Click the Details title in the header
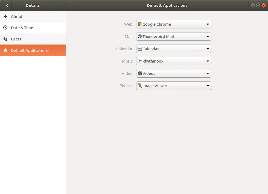This screenshot has width=268, height=194. coord(33,5)
